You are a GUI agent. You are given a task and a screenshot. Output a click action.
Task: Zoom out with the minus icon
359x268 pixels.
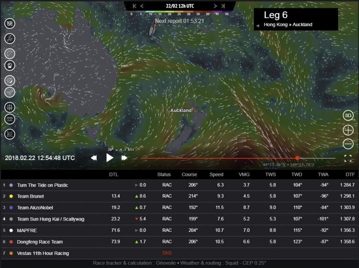click(348, 144)
